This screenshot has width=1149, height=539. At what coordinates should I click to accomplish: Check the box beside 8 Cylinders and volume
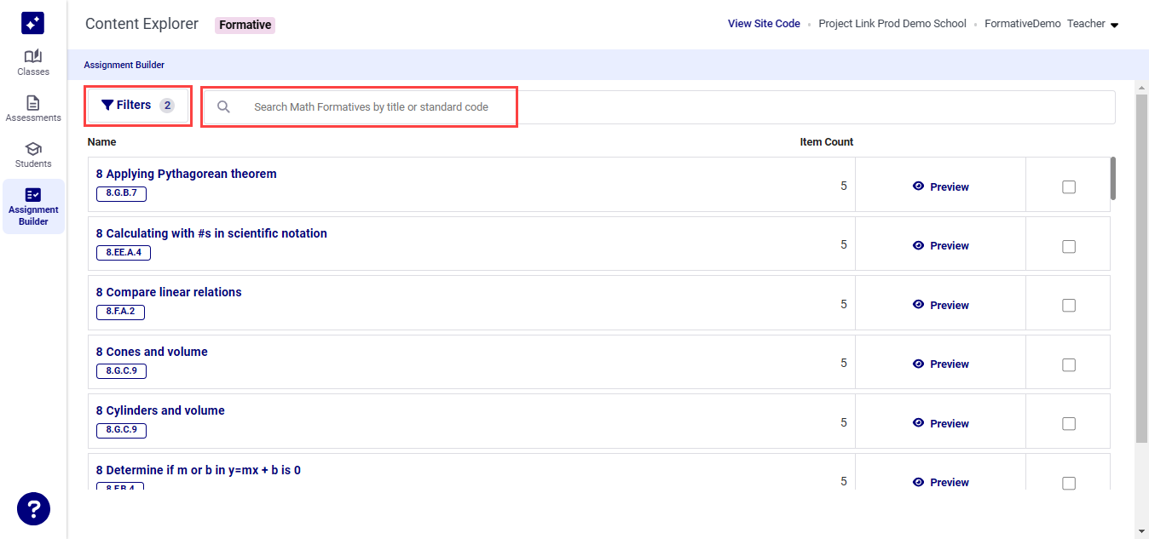point(1068,423)
